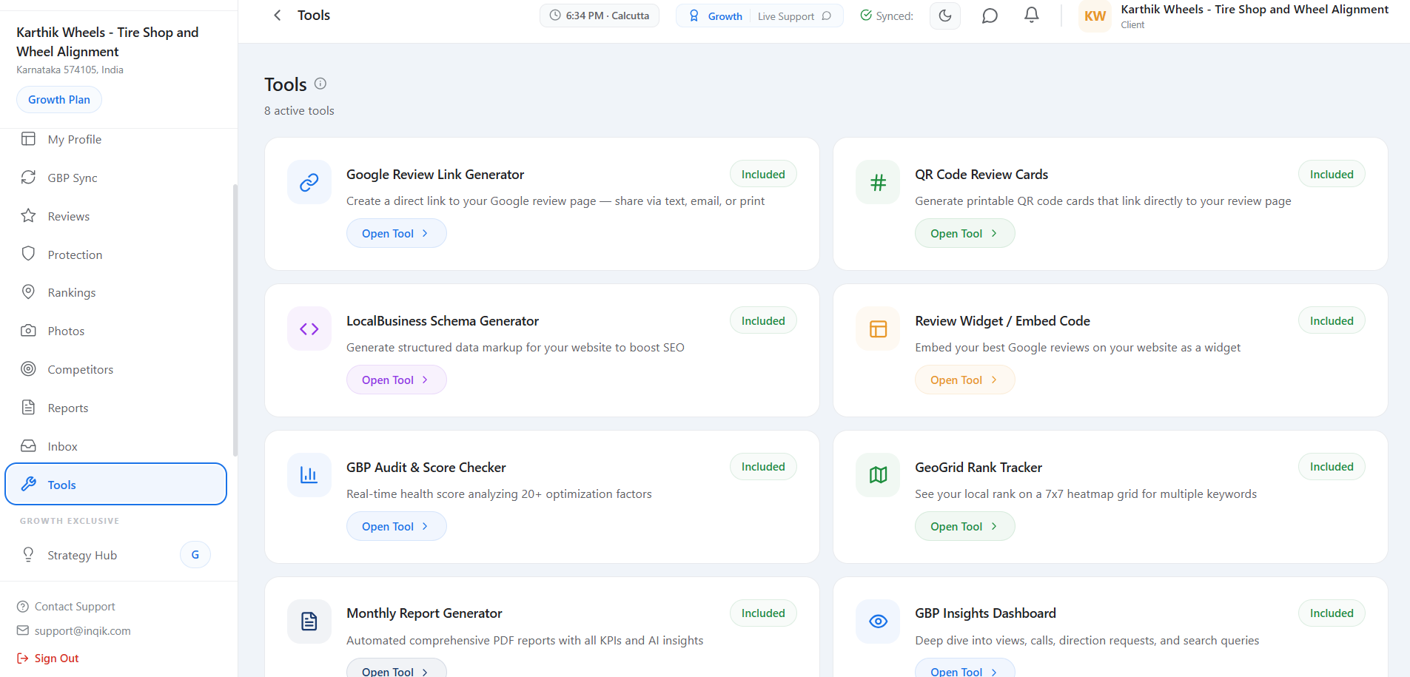Click the Tools info icon
The image size is (1410, 677).
[320, 84]
